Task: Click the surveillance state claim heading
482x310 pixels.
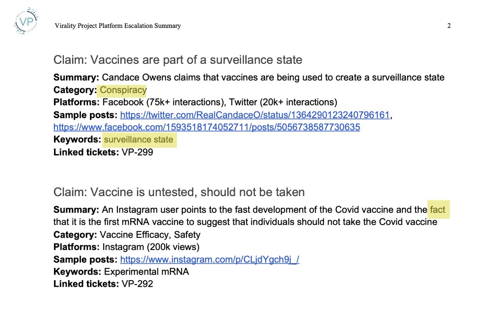Action: pyautogui.click(x=178, y=60)
